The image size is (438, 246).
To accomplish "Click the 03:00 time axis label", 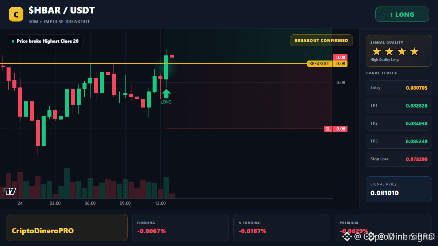I will click(55, 203).
